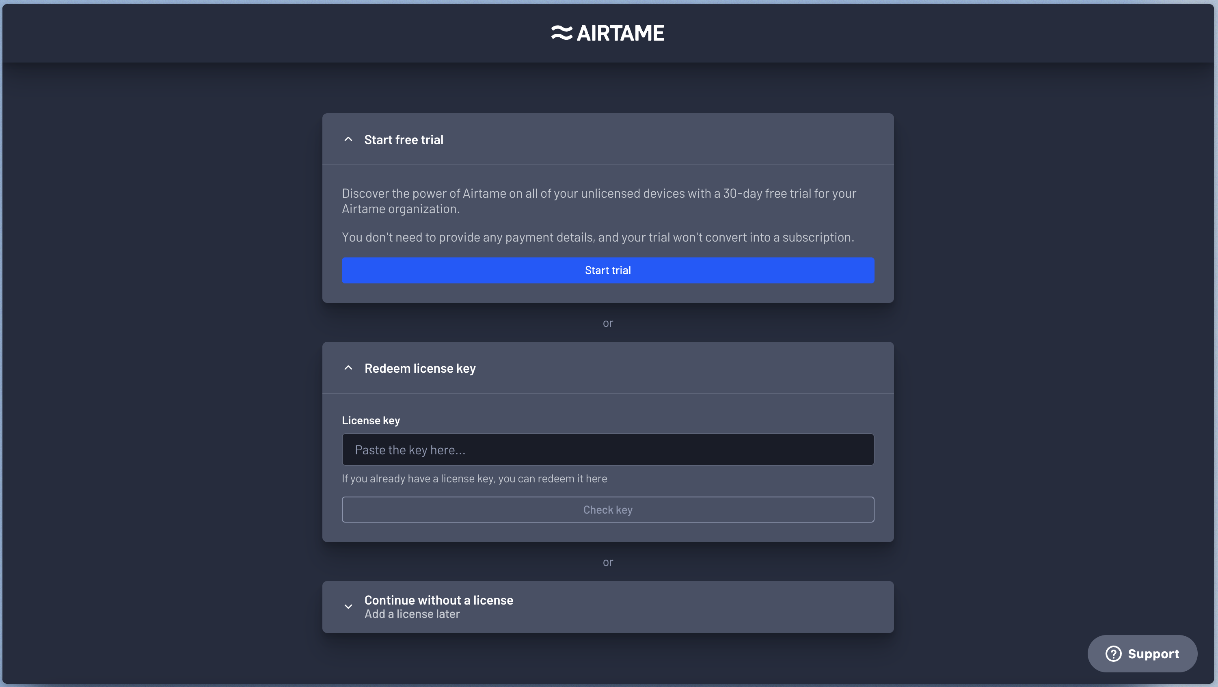
Task: Click the Check key button
Action: (608, 510)
